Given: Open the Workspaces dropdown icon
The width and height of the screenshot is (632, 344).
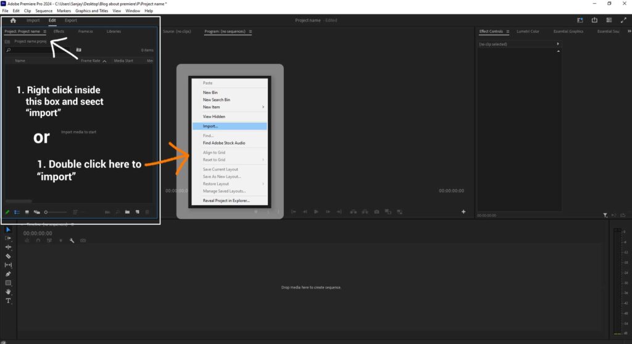Looking at the screenshot, I should coord(580,20).
